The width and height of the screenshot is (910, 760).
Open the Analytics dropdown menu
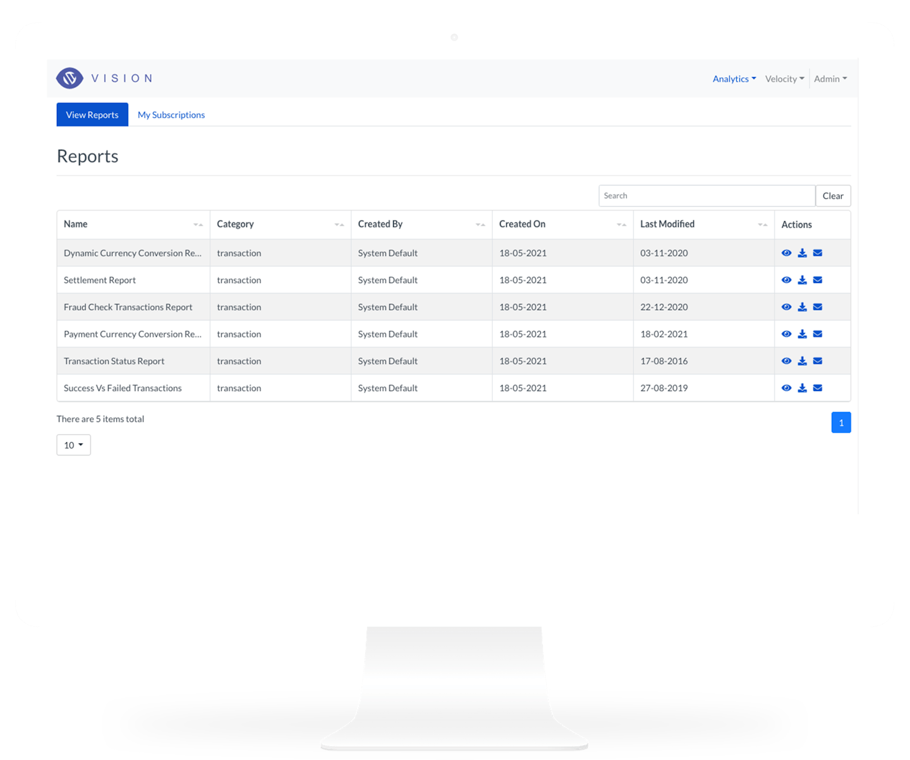pos(734,79)
